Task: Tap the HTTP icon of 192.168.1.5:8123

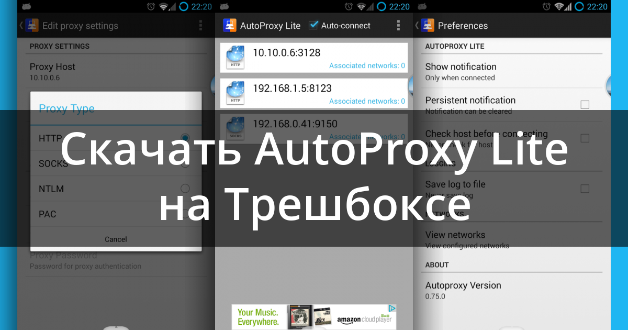Action: pyautogui.click(x=235, y=93)
